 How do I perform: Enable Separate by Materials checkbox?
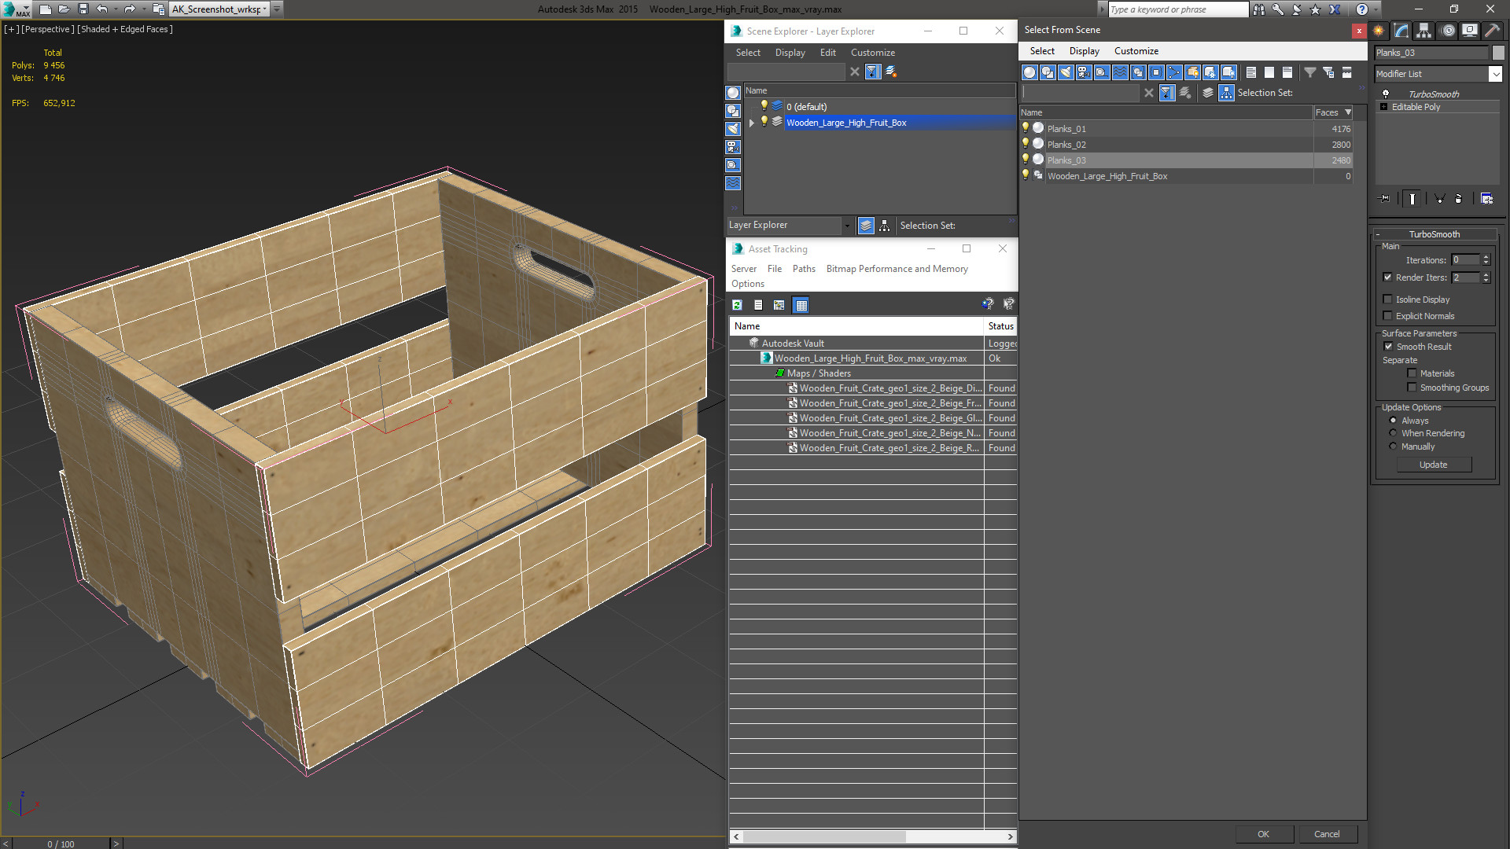(x=1412, y=373)
